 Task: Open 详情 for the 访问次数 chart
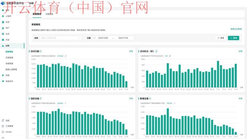pos(131,51)
